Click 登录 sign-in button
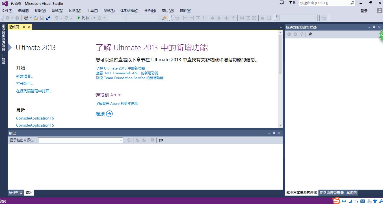 point(364,11)
